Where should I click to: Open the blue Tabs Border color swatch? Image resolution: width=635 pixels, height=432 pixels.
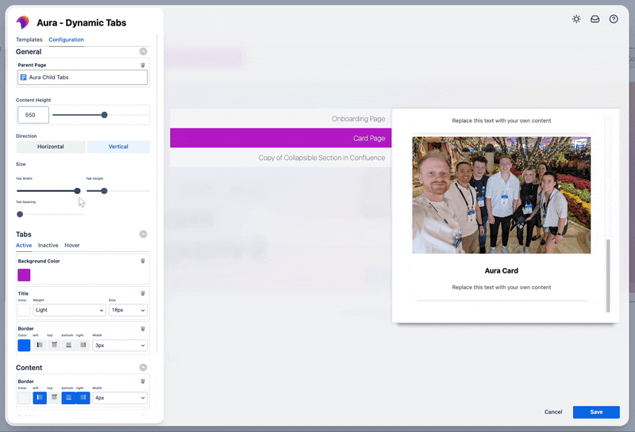(24, 346)
